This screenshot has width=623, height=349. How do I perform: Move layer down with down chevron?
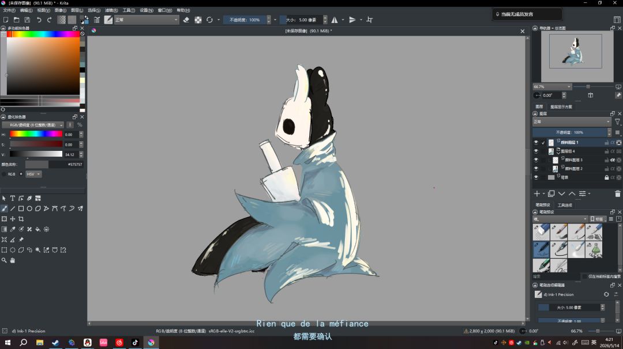(561, 194)
